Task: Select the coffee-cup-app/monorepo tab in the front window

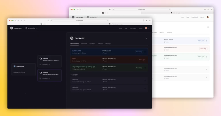Action: click(x=116, y=24)
